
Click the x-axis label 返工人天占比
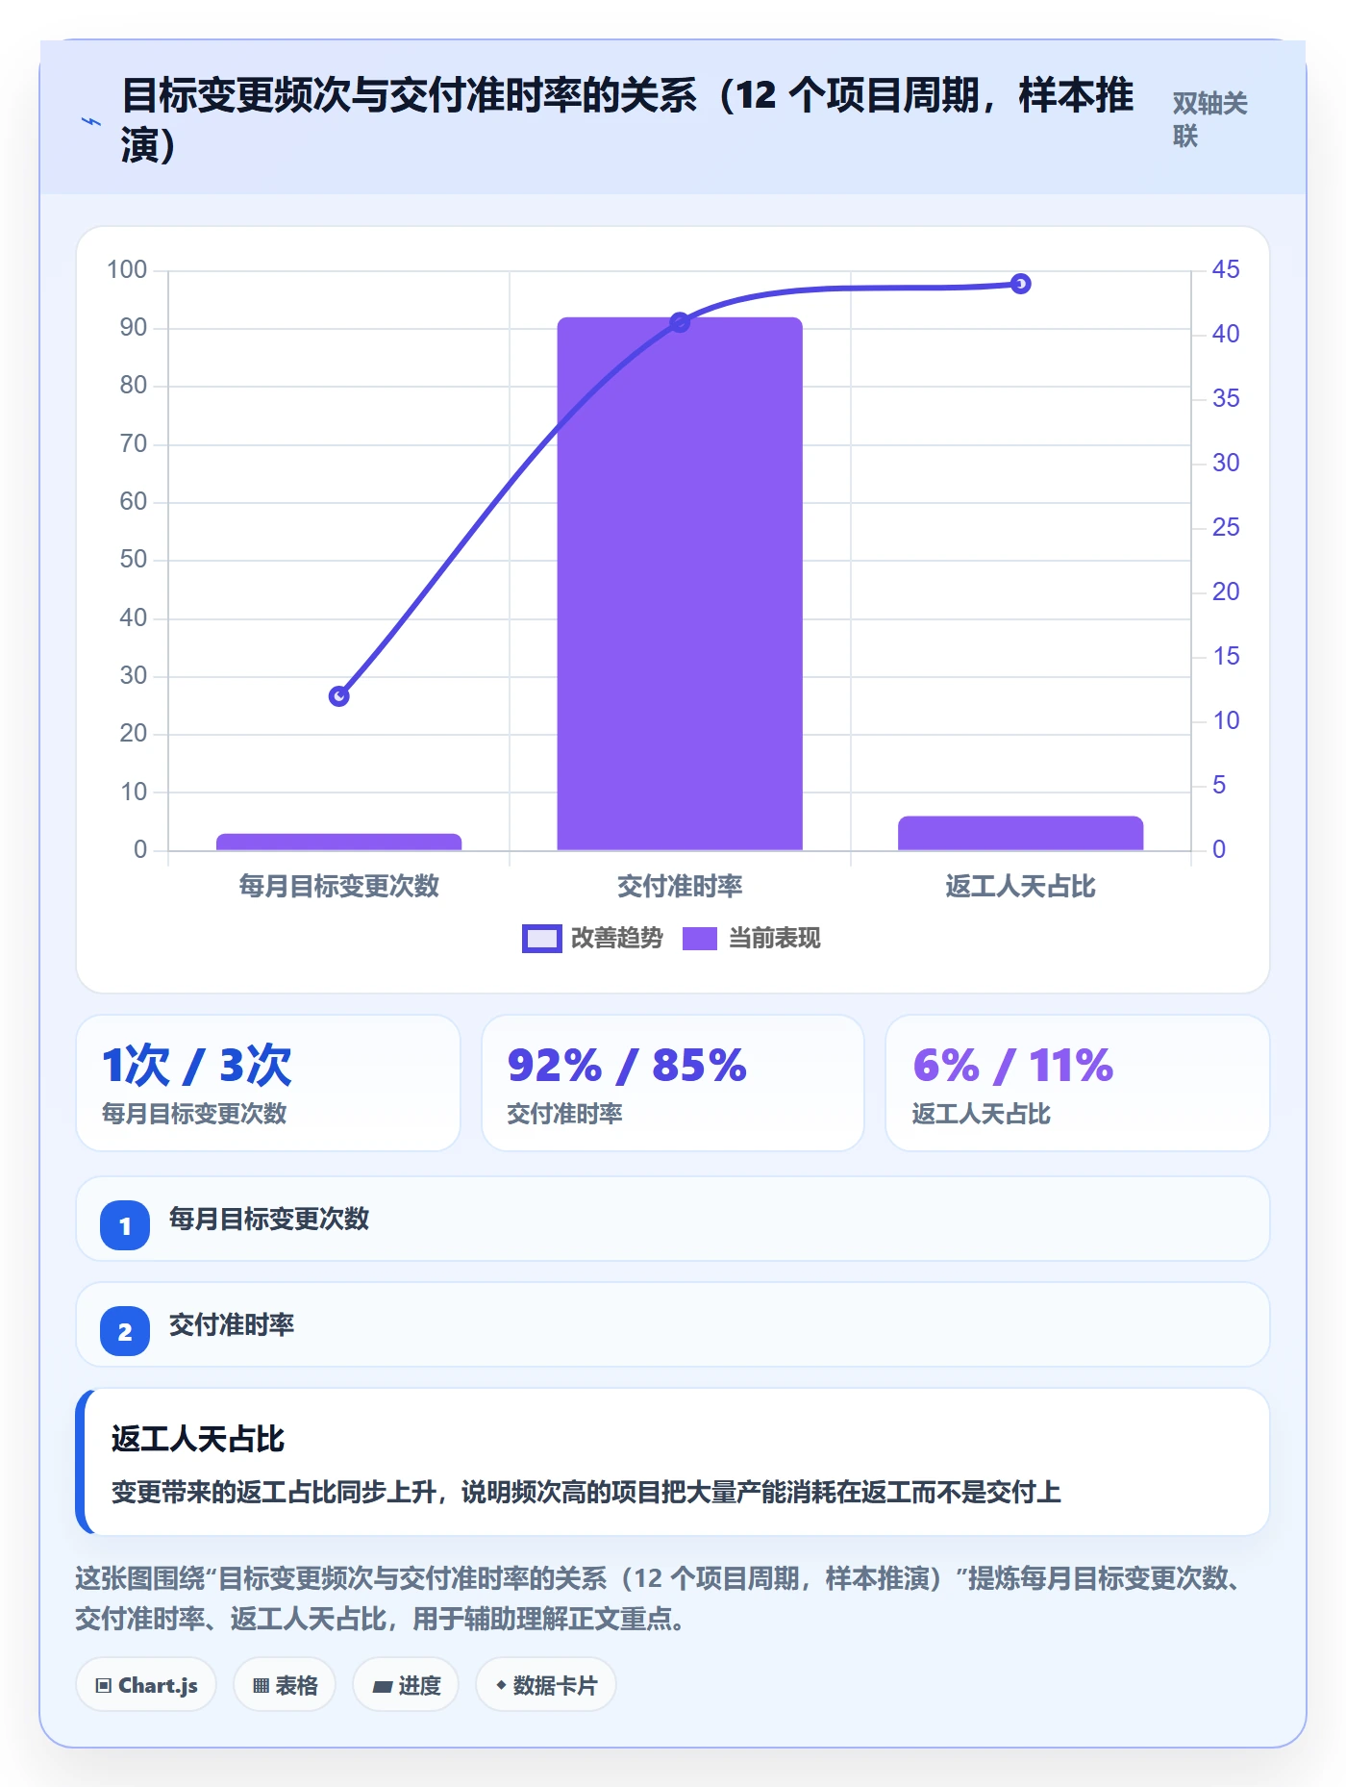tap(1020, 887)
